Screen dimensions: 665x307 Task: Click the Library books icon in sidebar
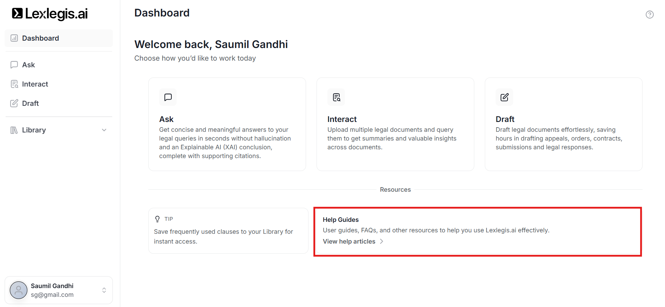click(x=14, y=130)
